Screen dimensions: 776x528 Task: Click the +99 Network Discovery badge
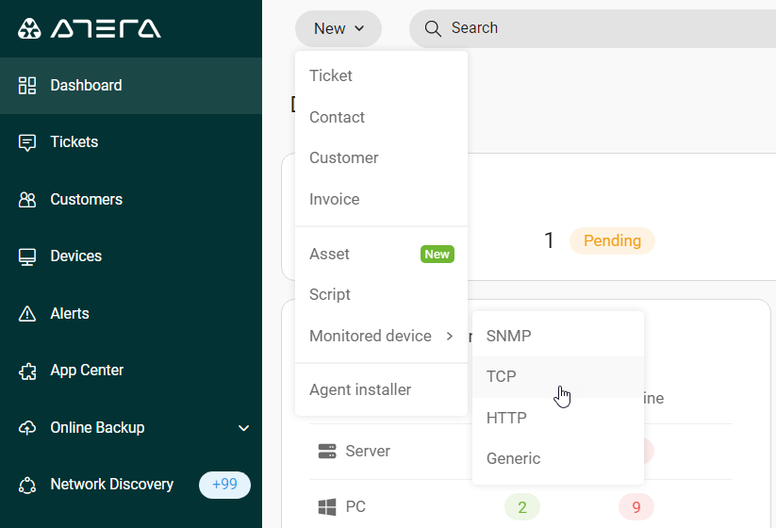(x=224, y=485)
